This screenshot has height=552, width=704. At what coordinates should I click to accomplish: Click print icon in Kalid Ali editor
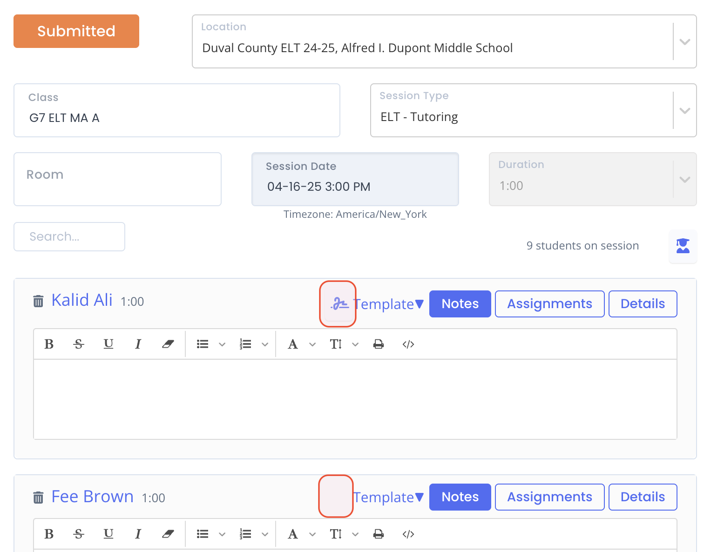(x=379, y=344)
